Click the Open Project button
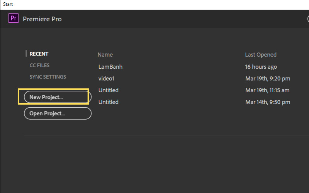Image resolution: width=309 pixels, height=193 pixels. pyautogui.click(x=58, y=113)
